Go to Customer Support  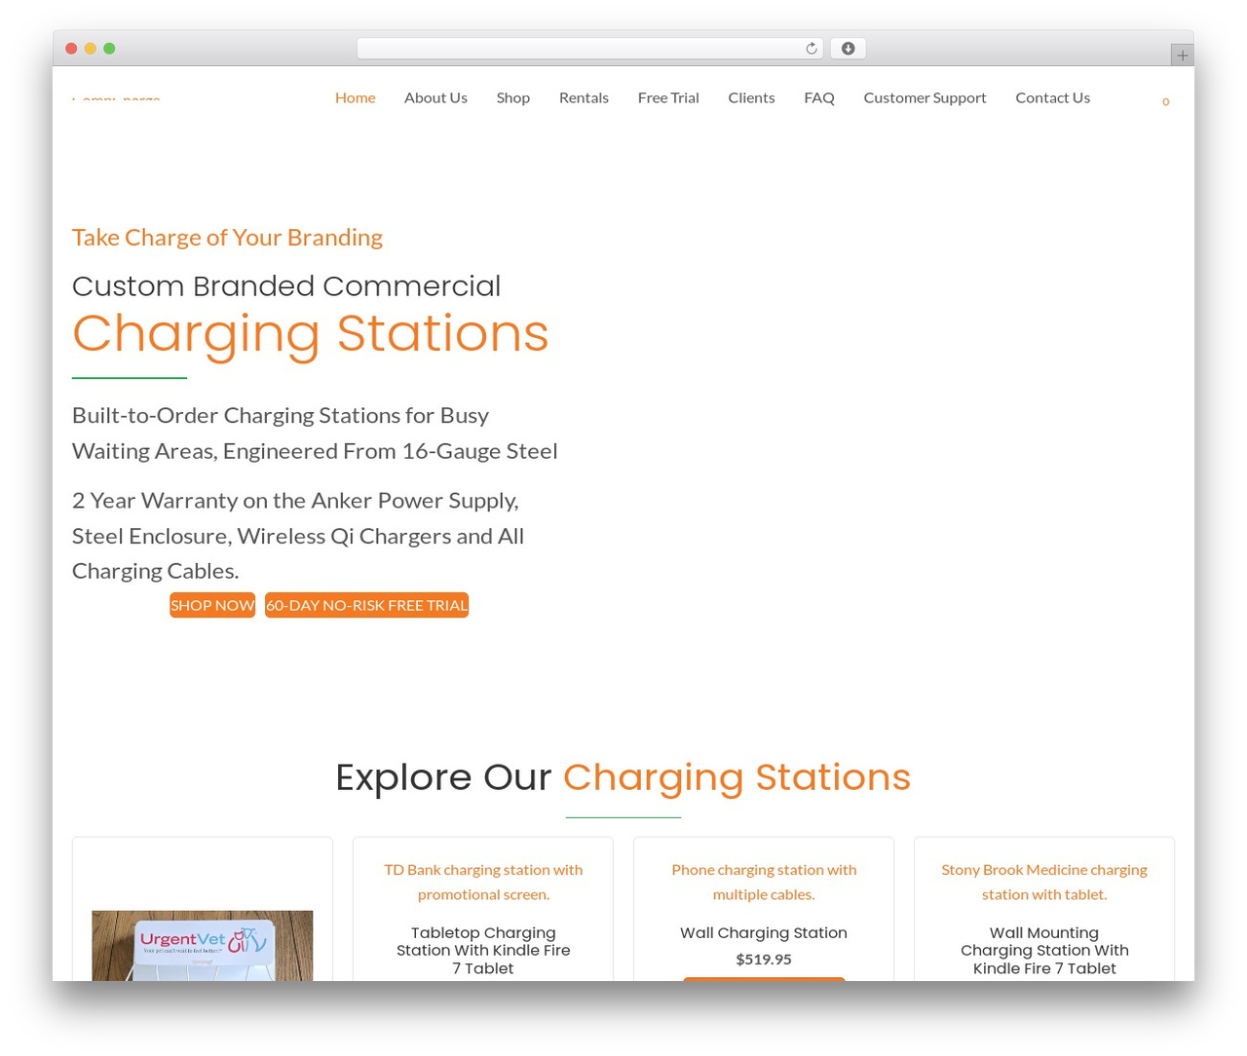925,97
